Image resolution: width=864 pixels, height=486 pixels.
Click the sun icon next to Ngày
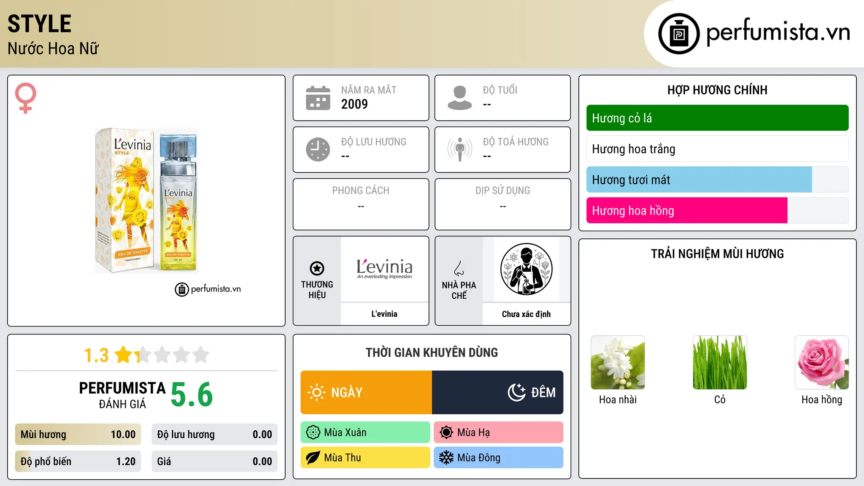click(317, 392)
